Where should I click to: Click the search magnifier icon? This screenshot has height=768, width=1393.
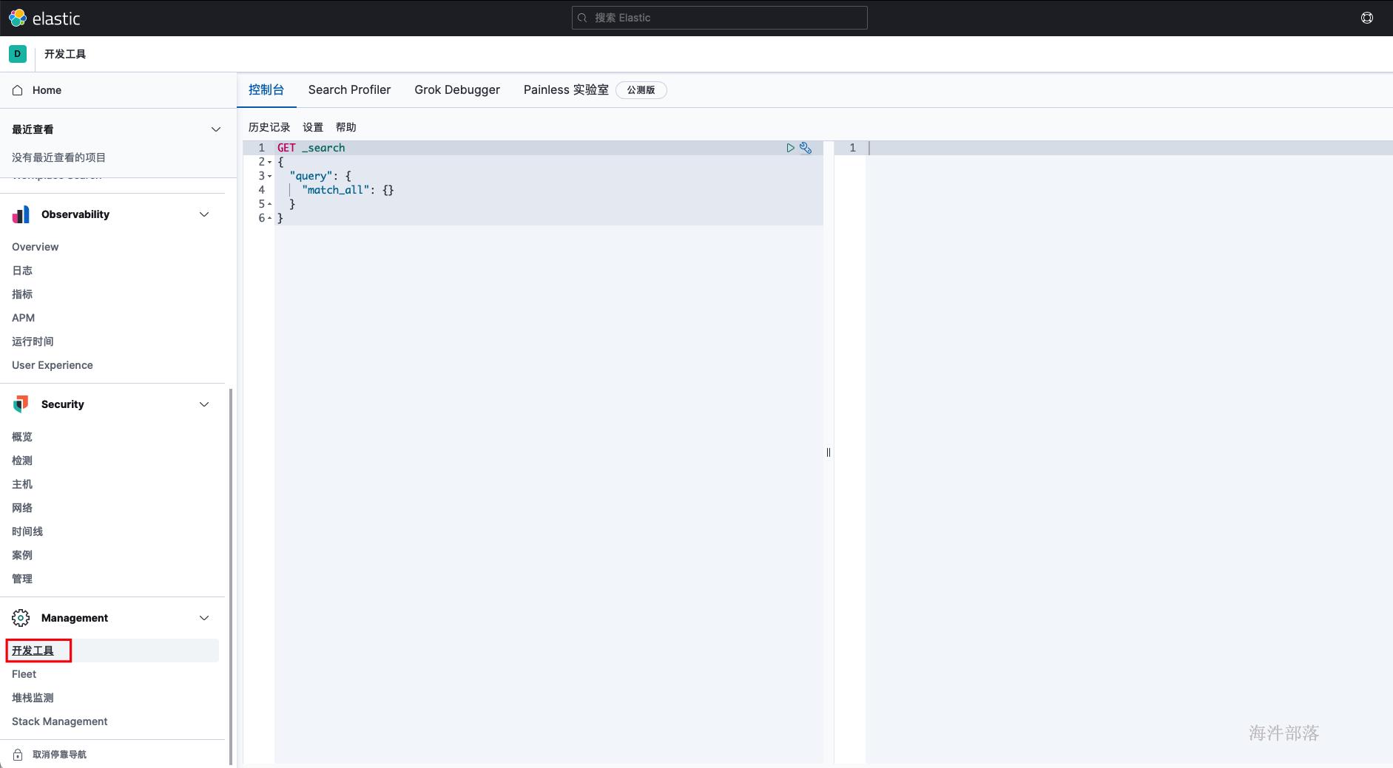[x=582, y=18]
